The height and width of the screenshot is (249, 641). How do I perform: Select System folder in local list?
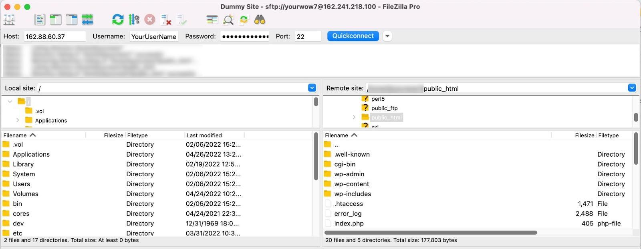157,174
